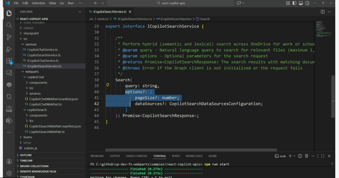Viewport: 339px width, 178px height.
Task: Open the Search view in activity bar
Action: click(9, 25)
